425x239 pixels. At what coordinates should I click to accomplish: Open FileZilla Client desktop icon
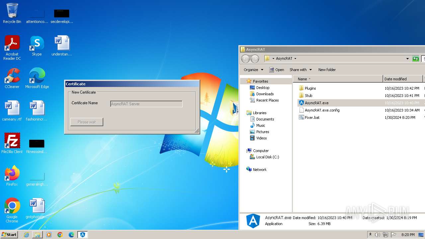point(12,143)
